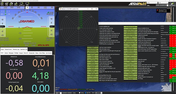Open the PLAN flight planner icon
The height and width of the screenshot is (94, 176).
(7, 4)
